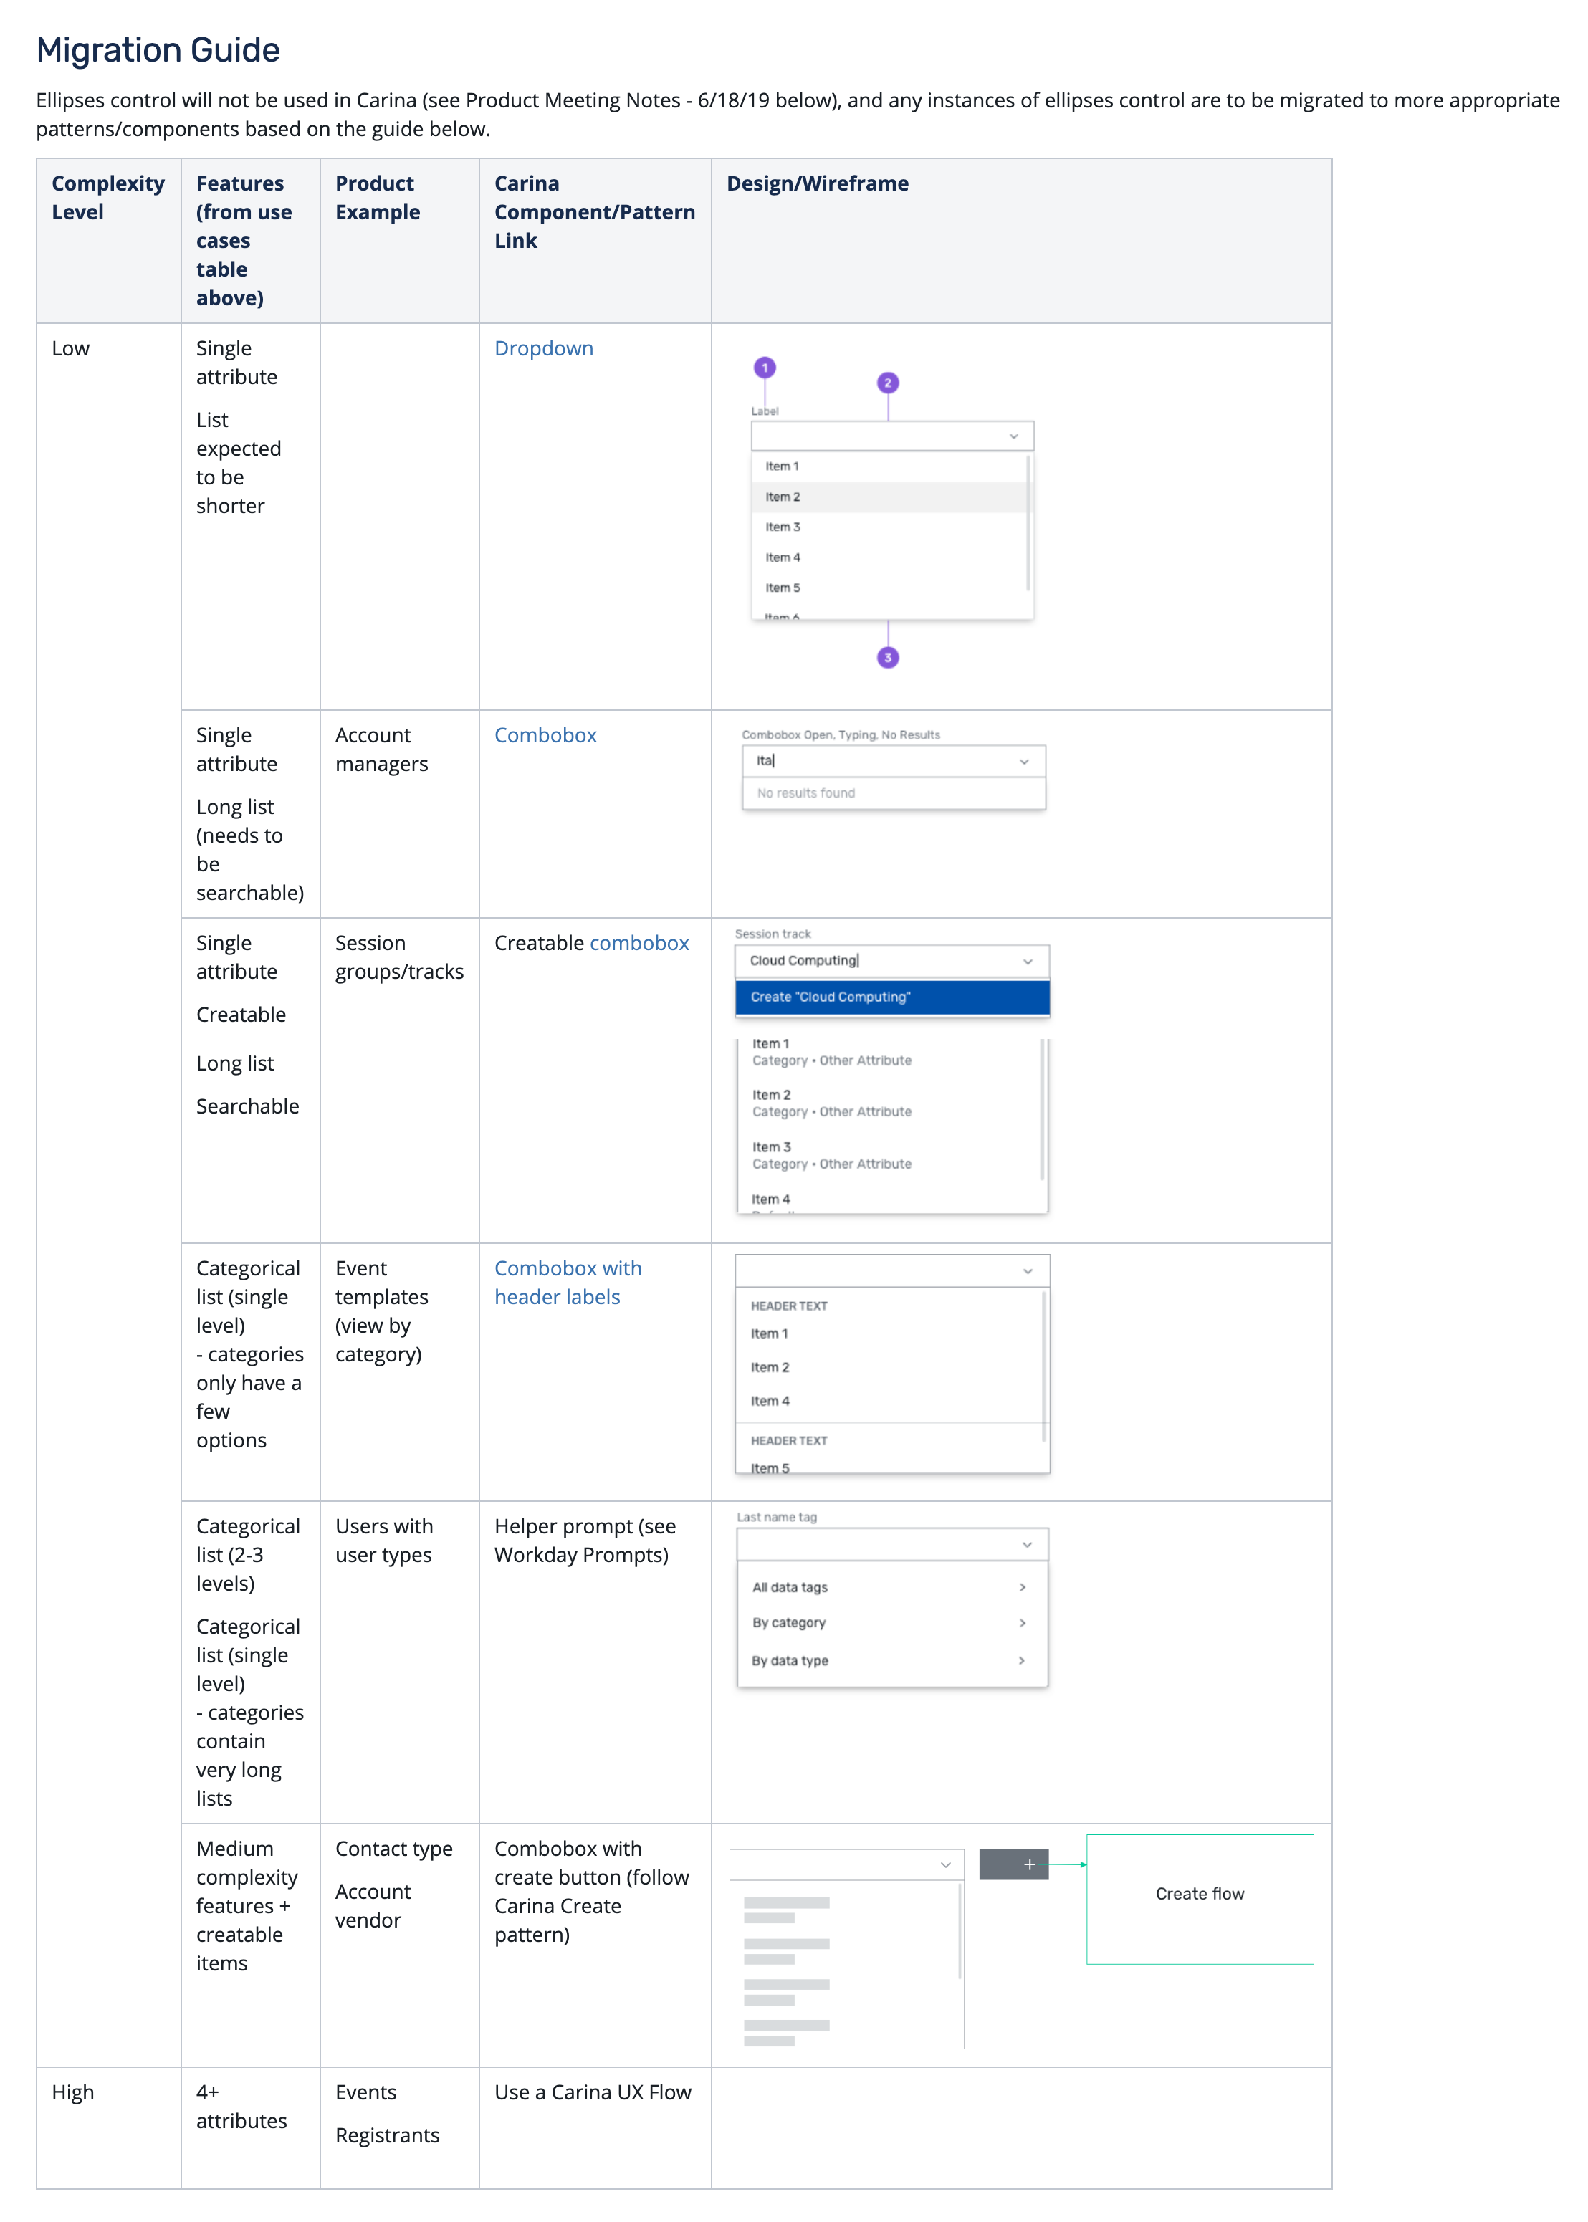The height and width of the screenshot is (2222, 1588).
Task: Toggle the chevron of the 'Ita' combobox
Action: pyautogui.click(x=1024, y=762)
